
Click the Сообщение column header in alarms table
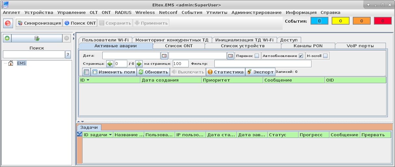tap(294, 80)
